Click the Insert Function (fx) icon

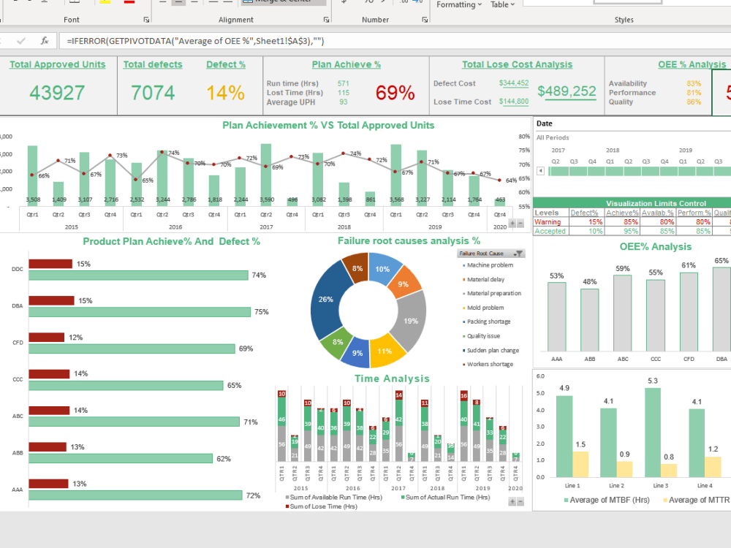tap(45, 42)
